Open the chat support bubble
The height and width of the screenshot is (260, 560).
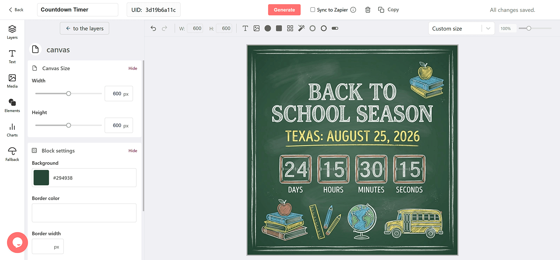(17, 243)
